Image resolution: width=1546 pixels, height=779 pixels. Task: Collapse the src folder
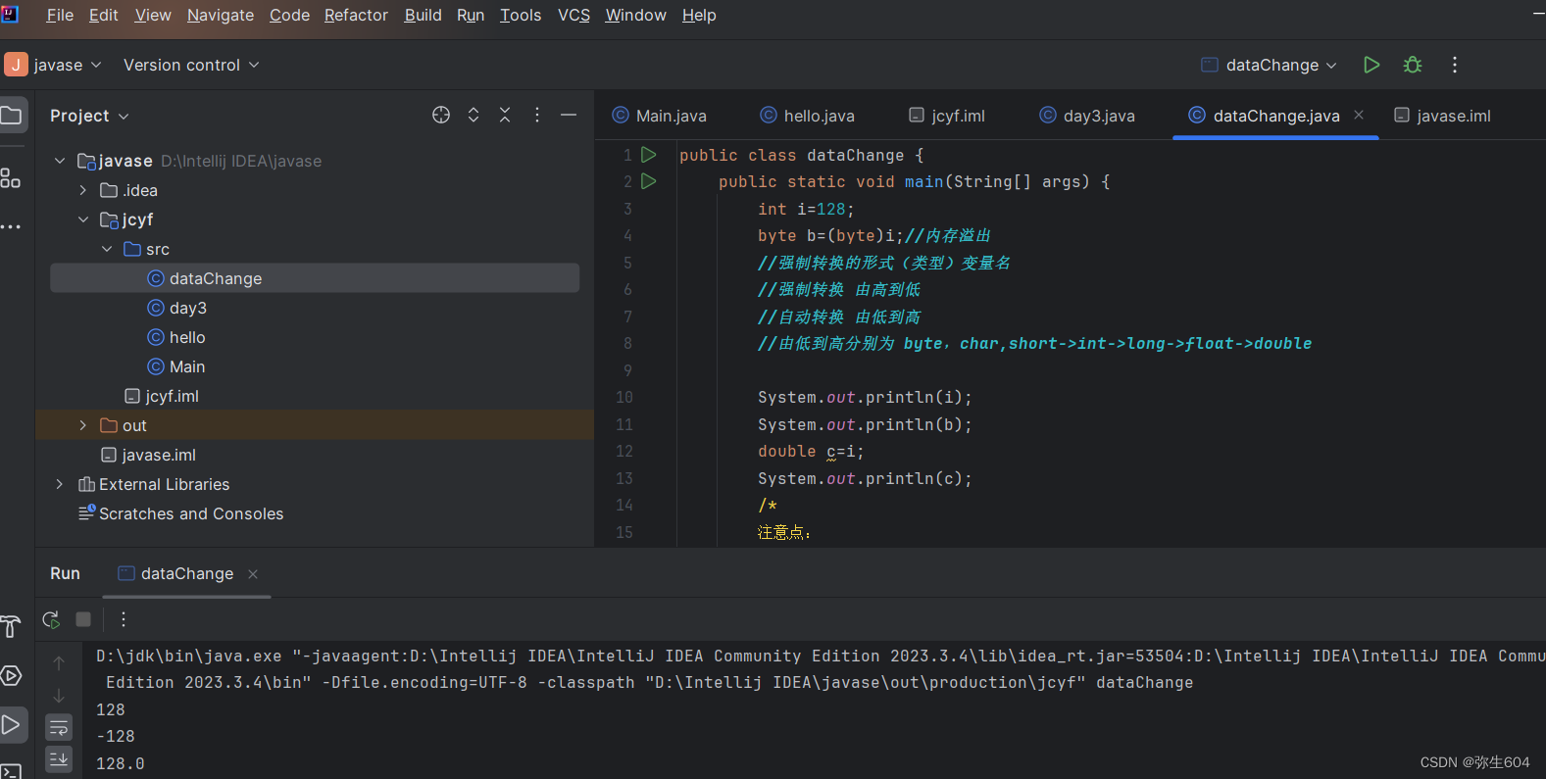107,249
